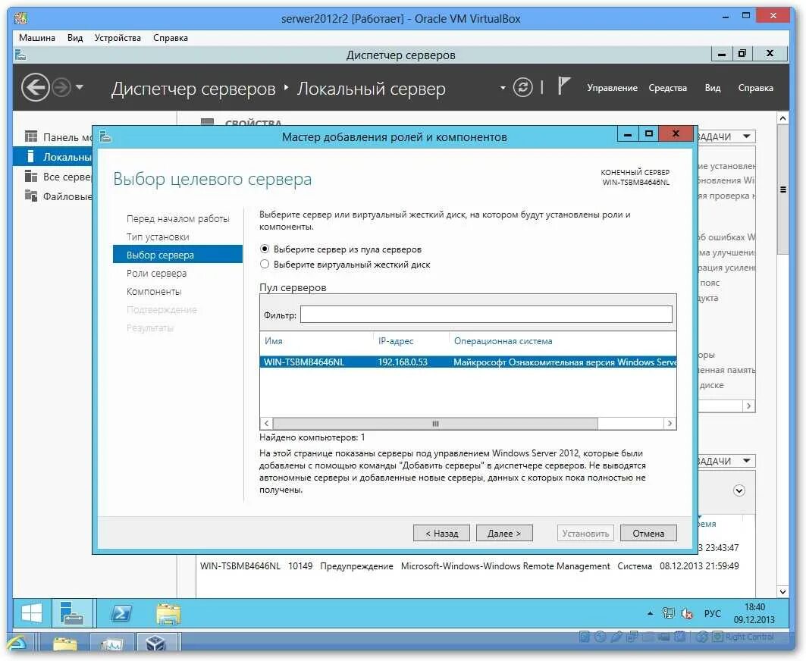The height and width of the screenshot is (661, 806).
Task: Open host VirtualBox cube taskbar icon
Action: [x=155, y=643]
